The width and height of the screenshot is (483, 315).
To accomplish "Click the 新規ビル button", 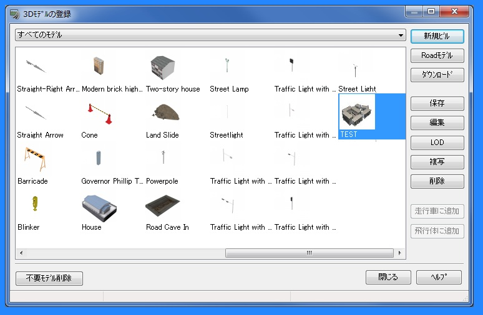I will [x=437, y=36].
